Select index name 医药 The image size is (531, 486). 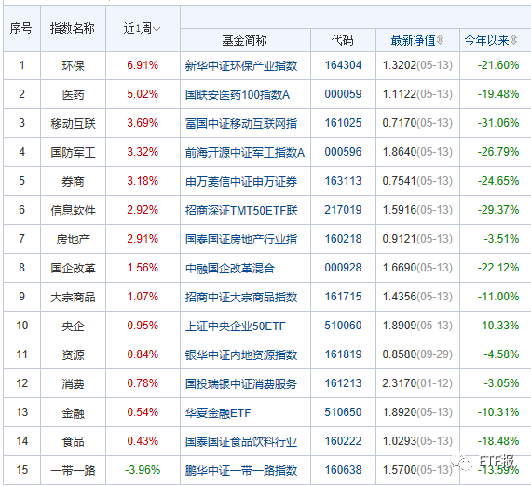click(x=73, y=94)
